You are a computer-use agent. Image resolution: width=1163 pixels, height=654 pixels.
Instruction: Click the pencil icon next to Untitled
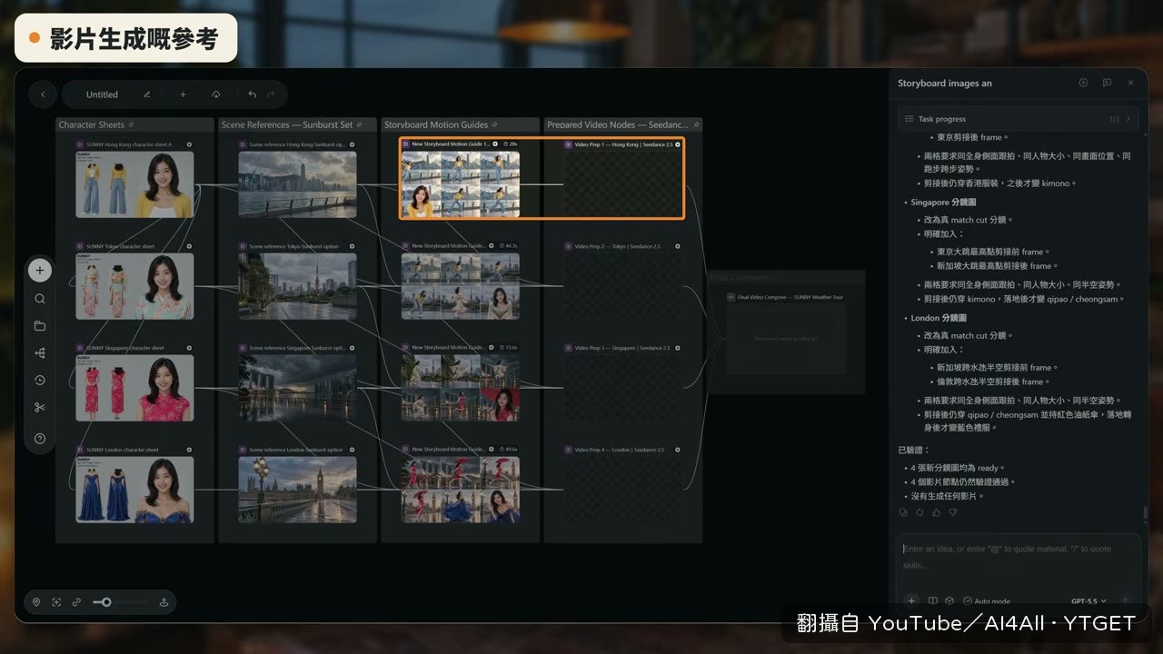pyautogui.click(x=147, y=94)
